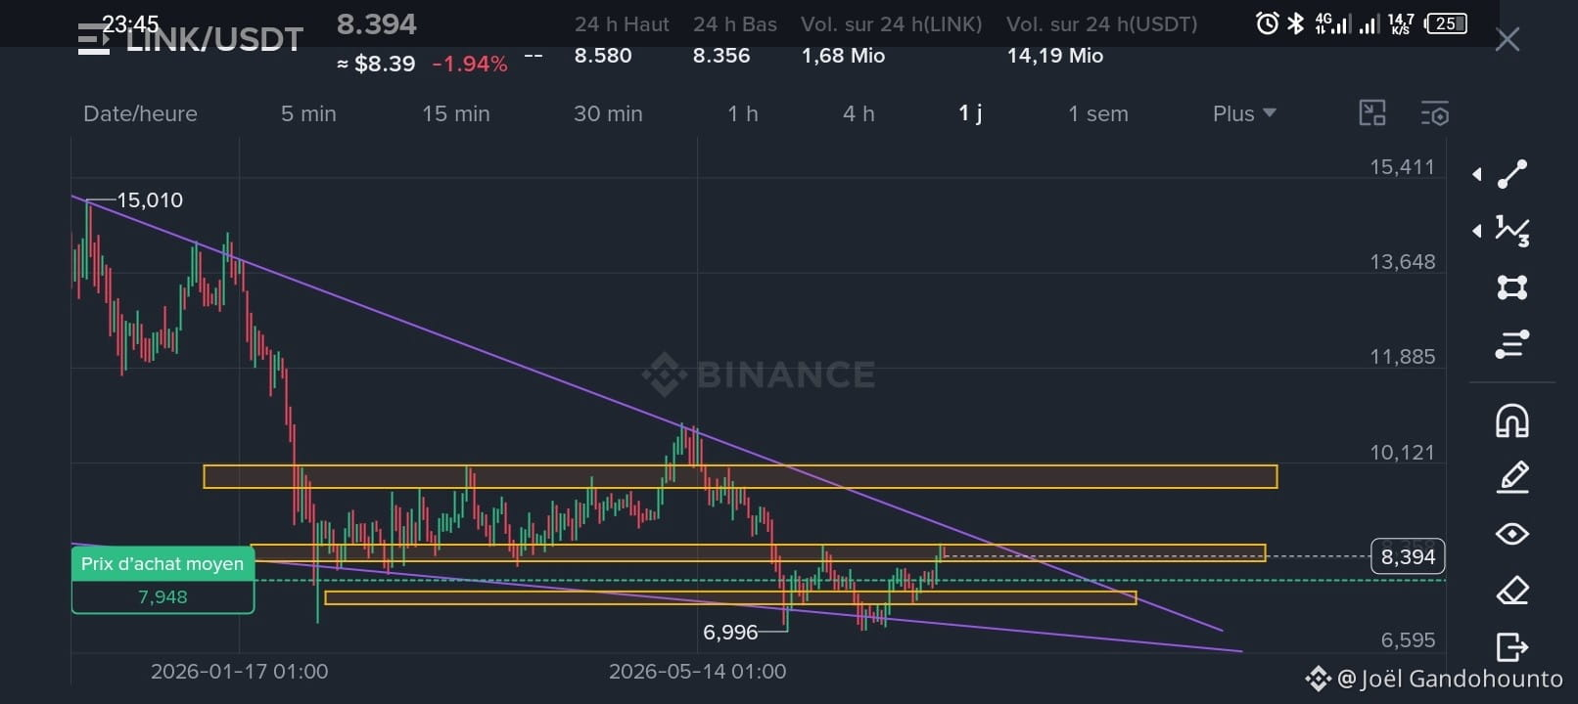Tap the 10,121 price axis label
This screenshot has width=1578, height=704.
(x=1402, y=453)
